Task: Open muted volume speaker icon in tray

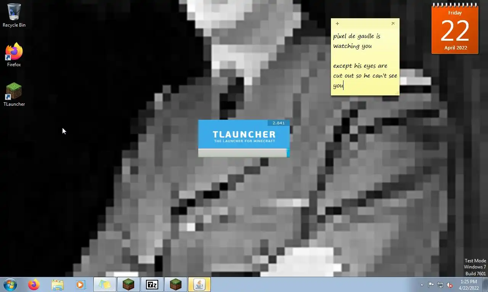Action: click(x=450, y=285)
